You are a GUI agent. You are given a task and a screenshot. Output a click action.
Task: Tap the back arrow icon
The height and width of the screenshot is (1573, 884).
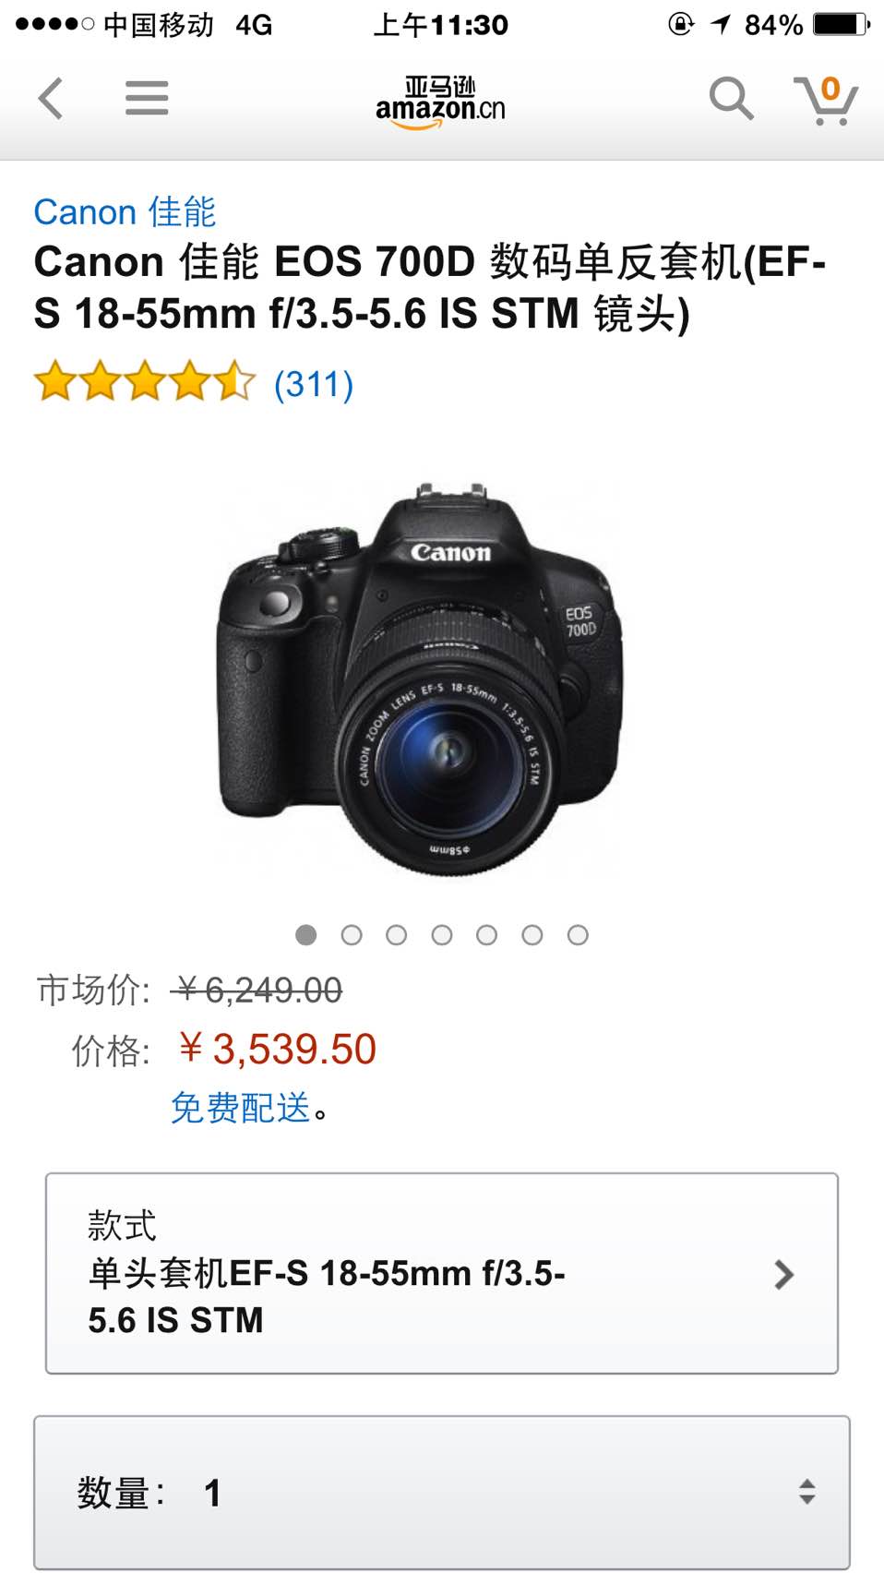[x=51, y=98]
